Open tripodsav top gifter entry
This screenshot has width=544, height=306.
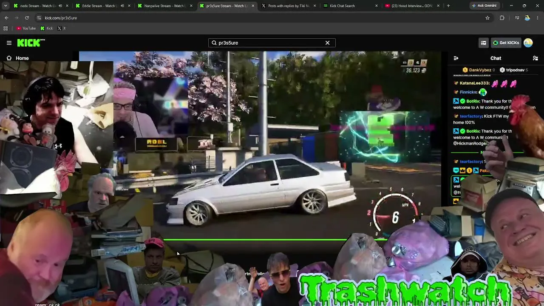pos(514,70)
